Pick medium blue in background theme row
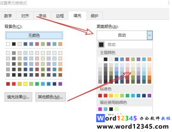 (31, 44)
